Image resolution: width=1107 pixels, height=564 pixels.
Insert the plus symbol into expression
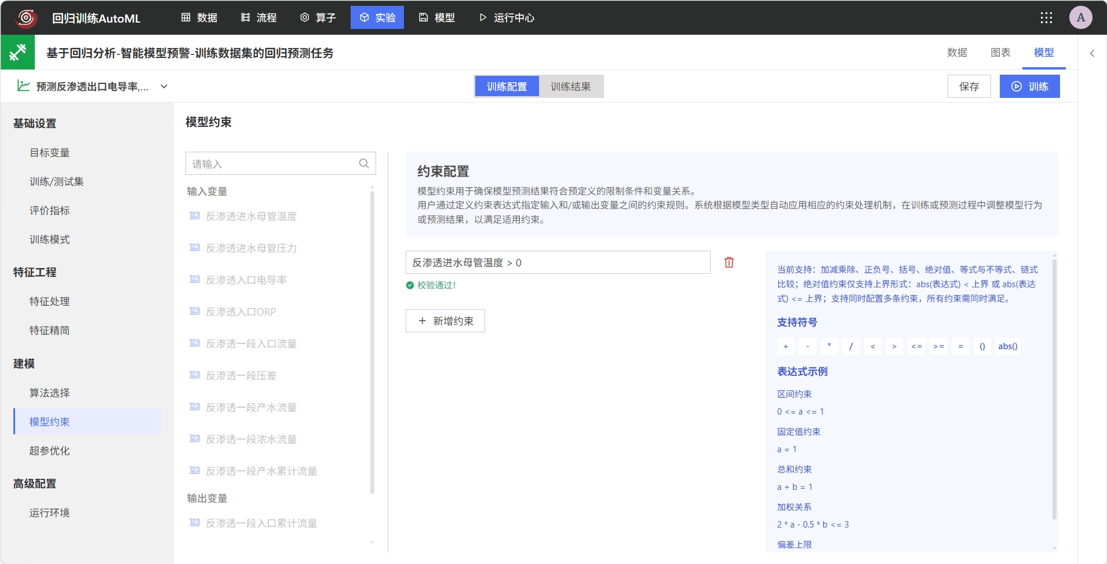tap(786, 346)
